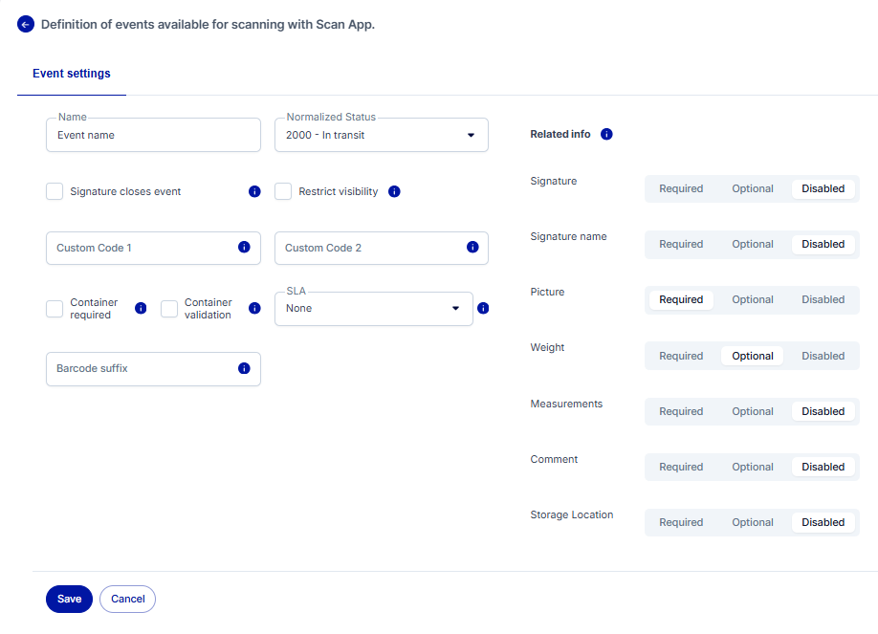Click info icon inside Custom Code 2 field
Viewport: 878px width, 634px height.
tap(472, 248)
